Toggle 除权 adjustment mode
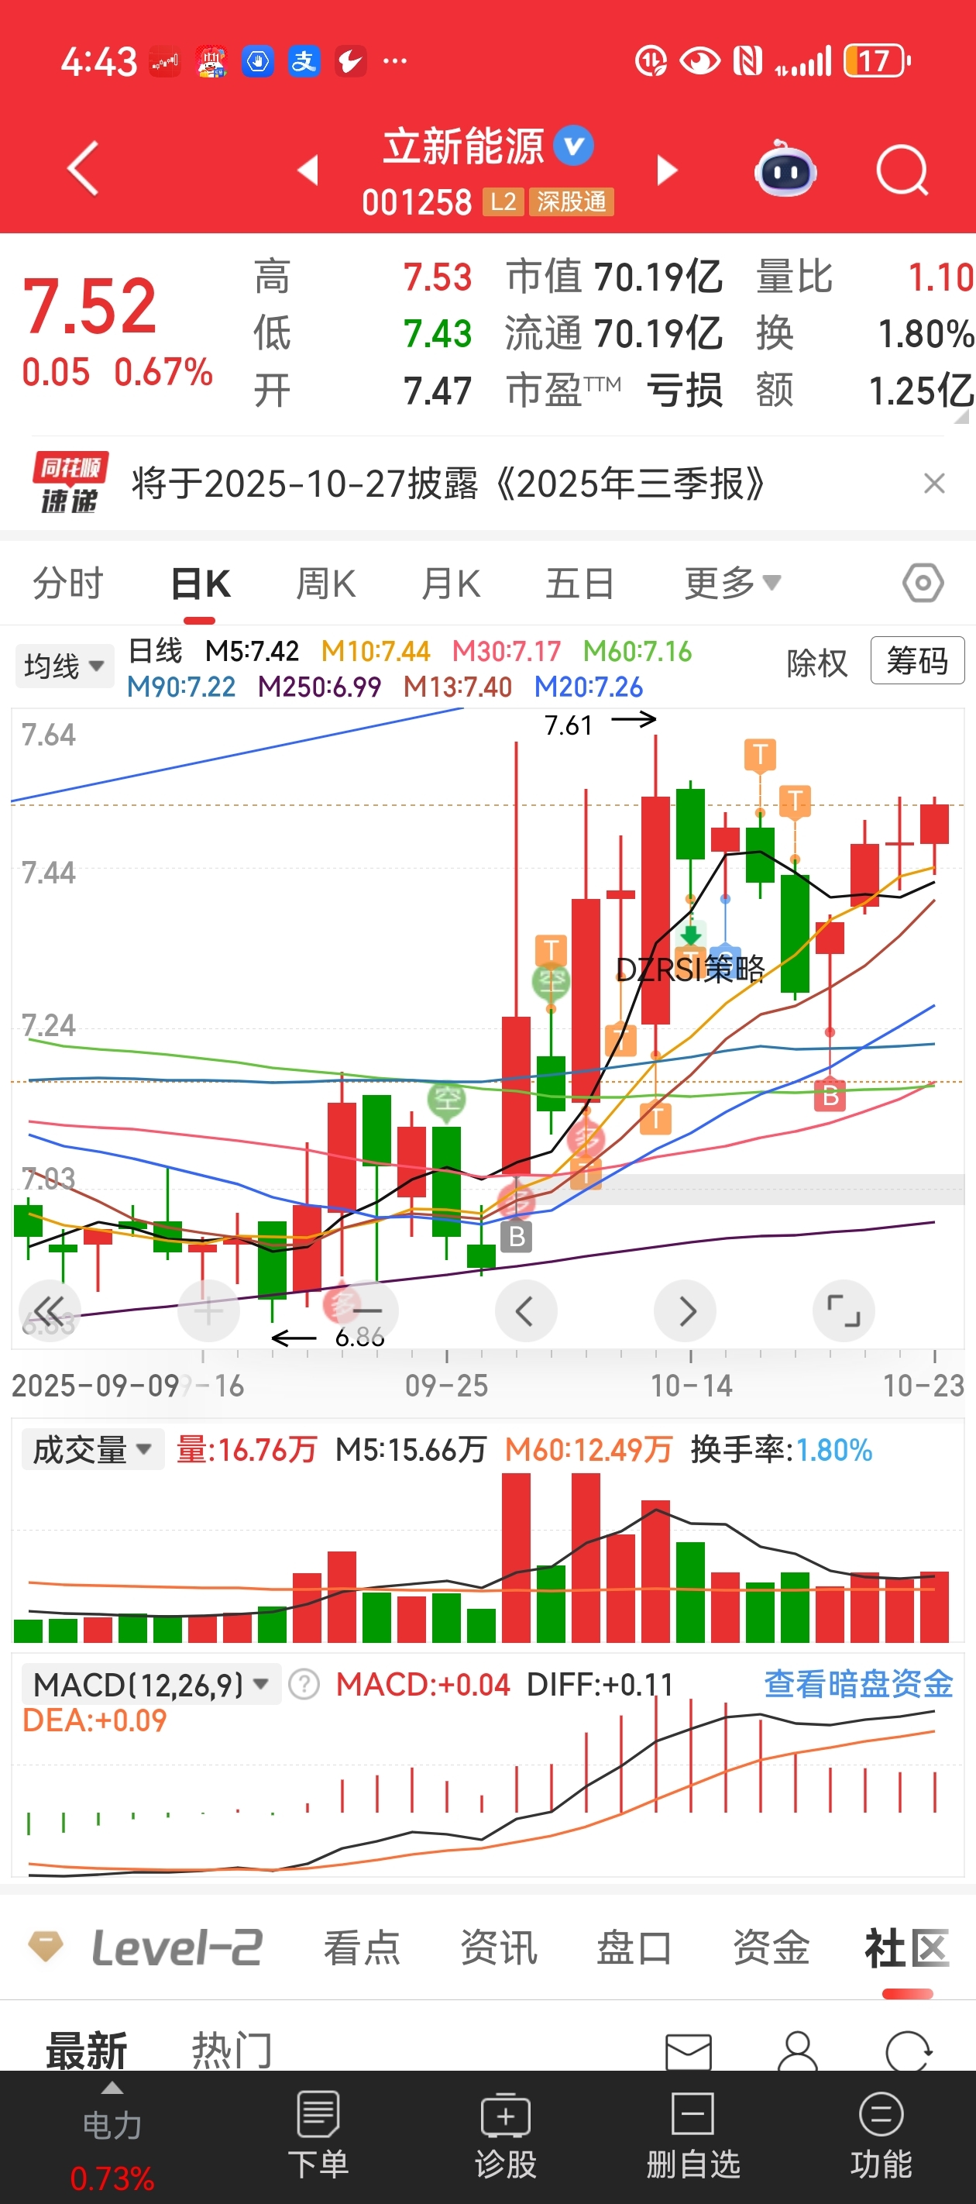Screen dimensions: 976x2204 (817, 663)
